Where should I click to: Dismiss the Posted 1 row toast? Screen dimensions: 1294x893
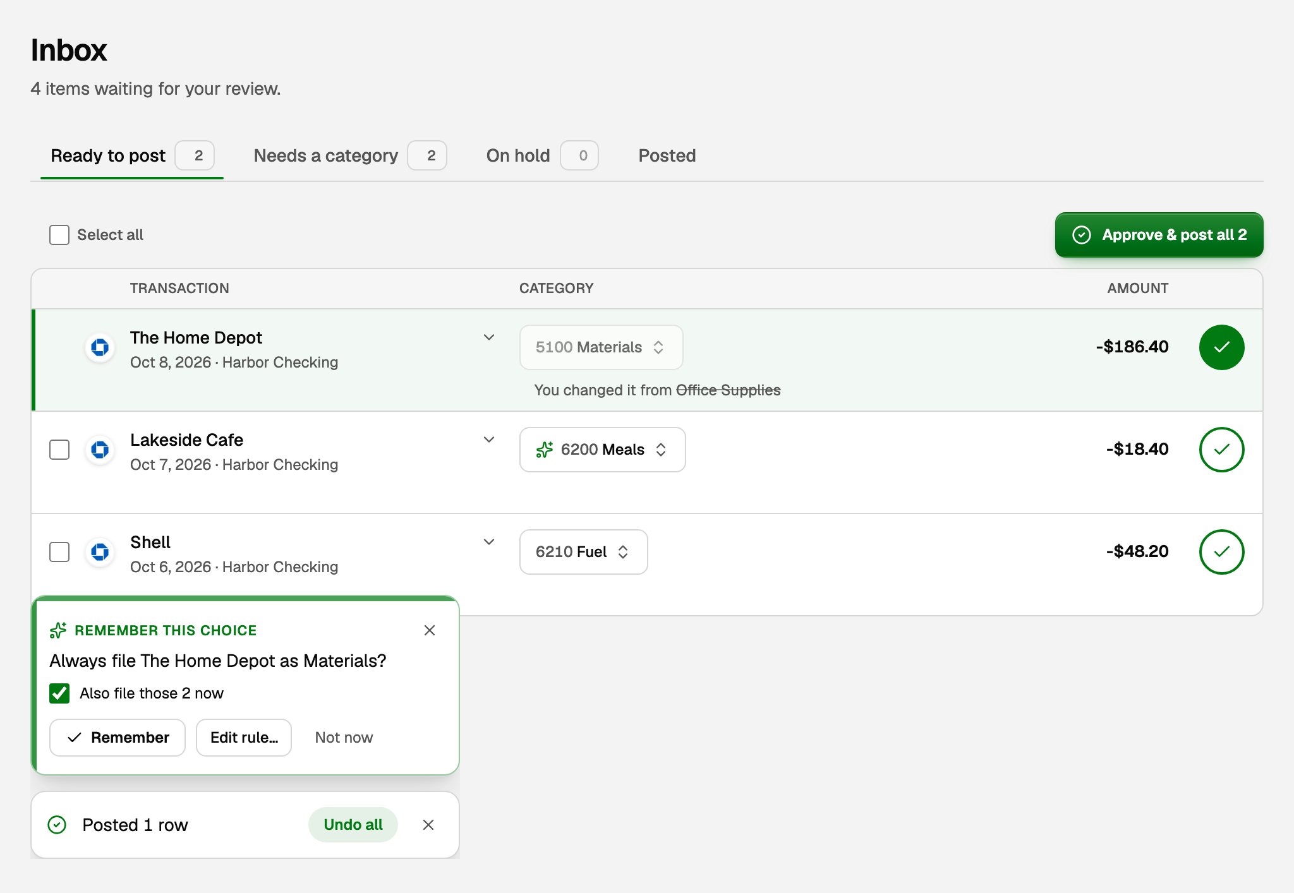coord(428,825)
